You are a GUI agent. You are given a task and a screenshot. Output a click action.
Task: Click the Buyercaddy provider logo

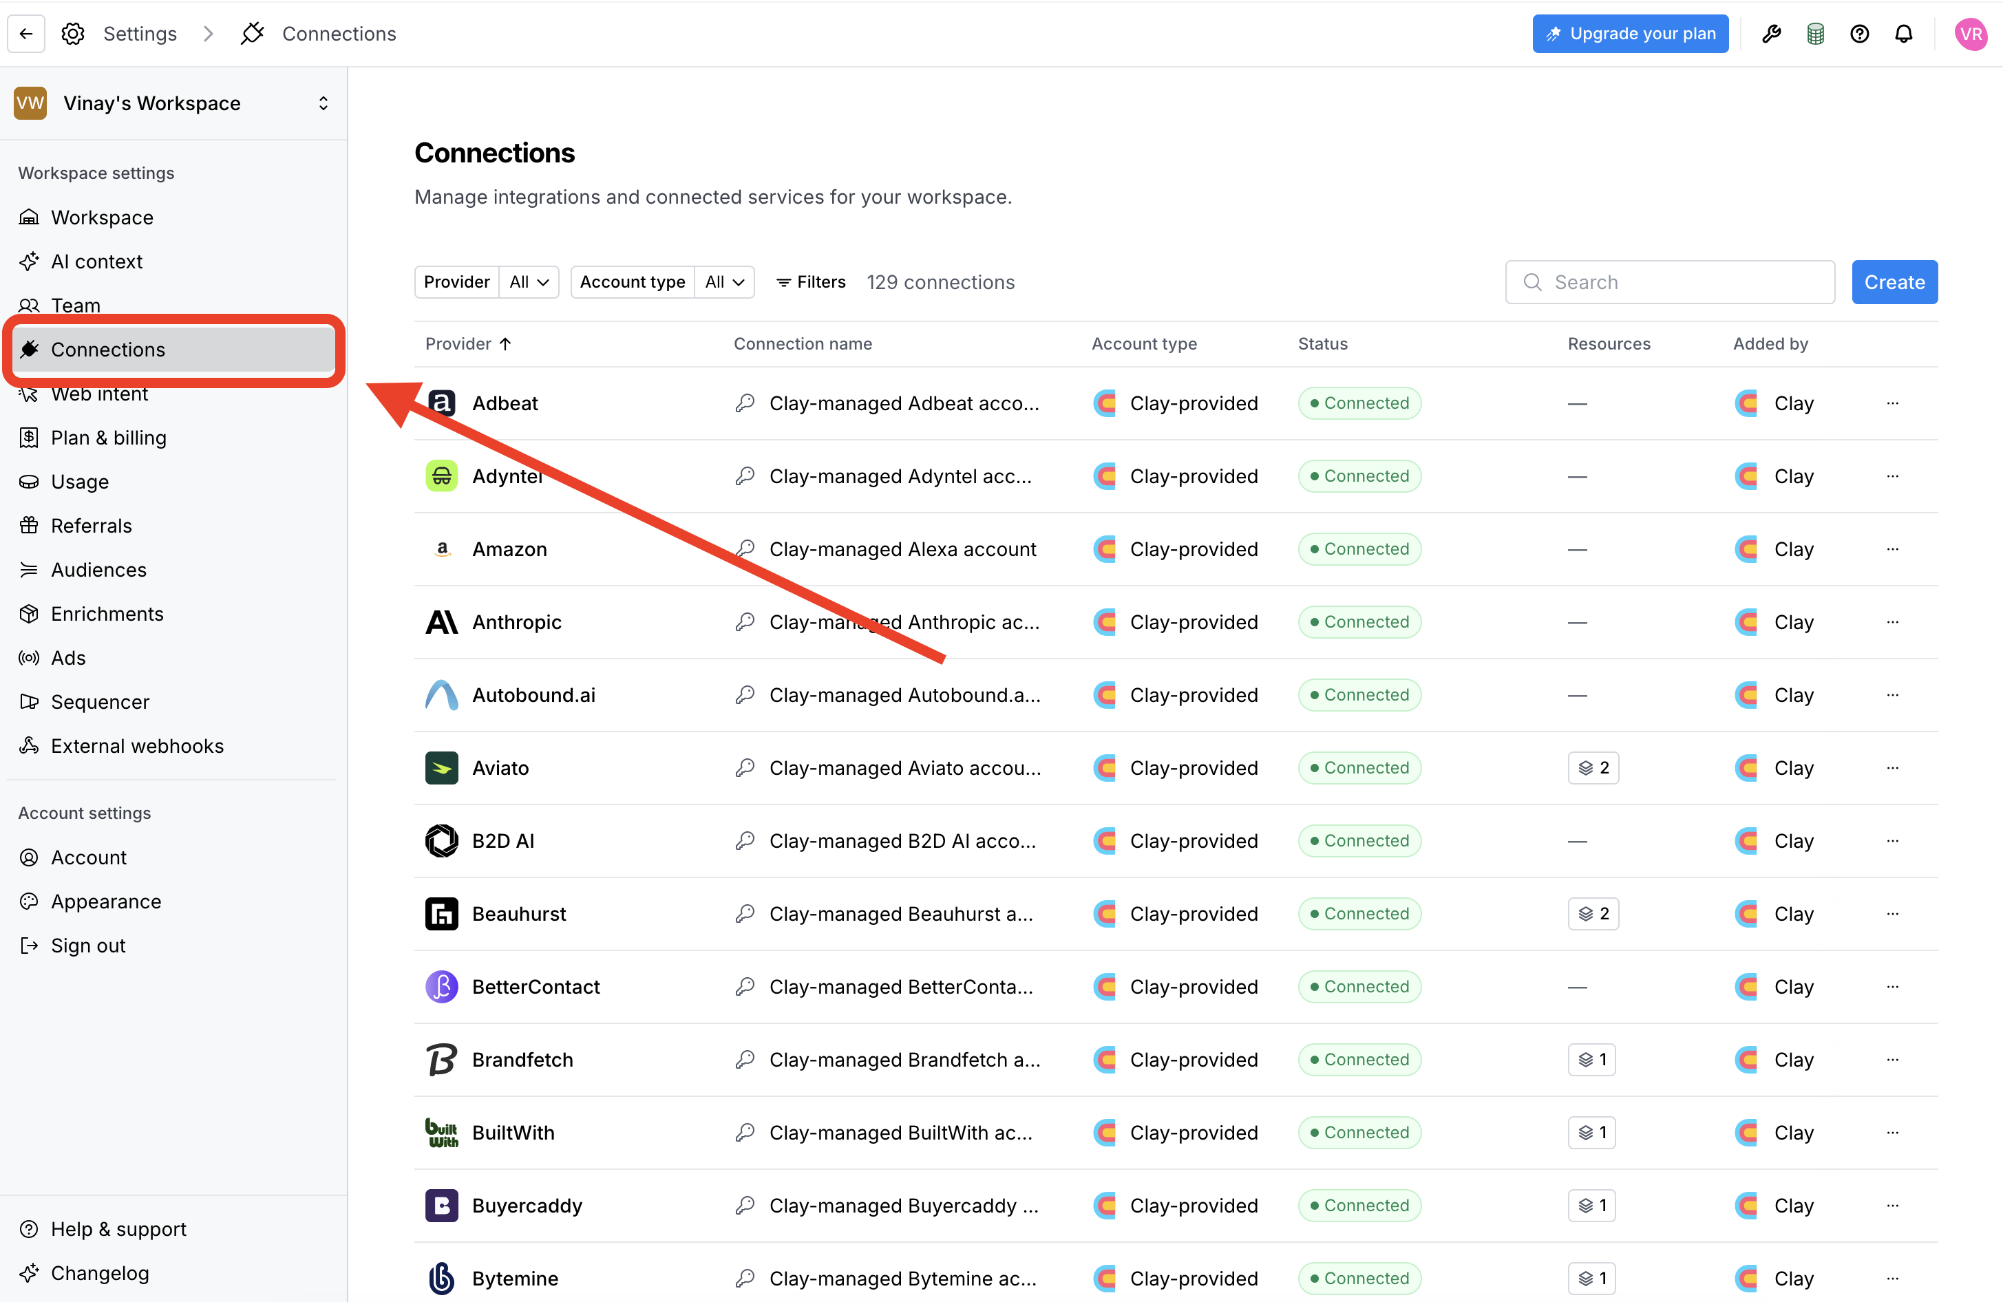pyautogui.click(x=442, y=1205)
